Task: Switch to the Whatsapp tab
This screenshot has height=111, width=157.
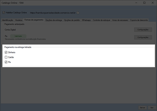Action: (x=86, y=20)
